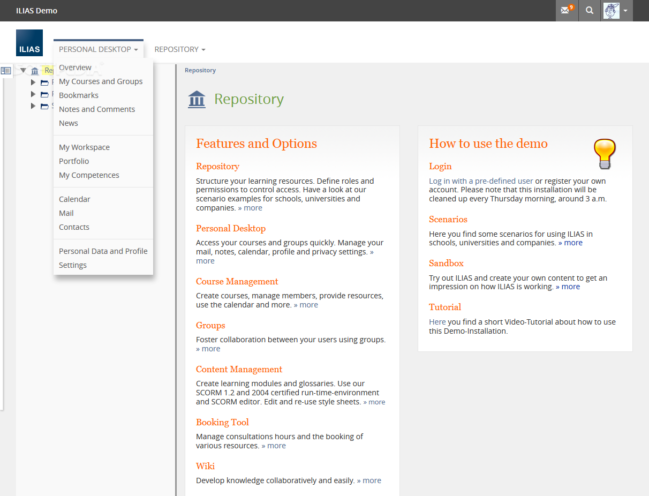This screenshot has width=649, height=496.
Task: Open the Repository dropdown in navbar
Action: [x=180, y=49]
